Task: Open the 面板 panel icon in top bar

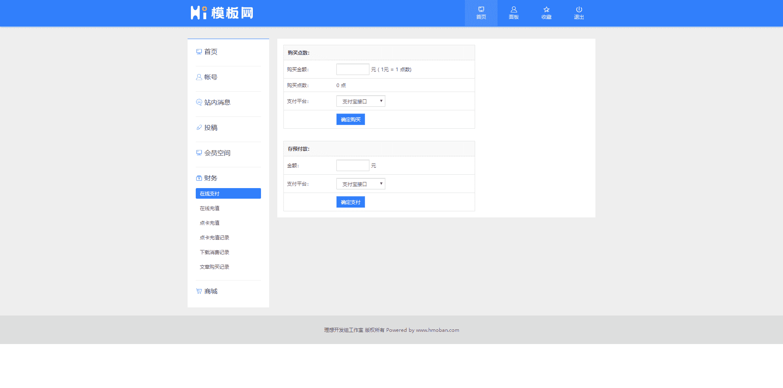Action: pyautogui.click(x=514, y=9)
